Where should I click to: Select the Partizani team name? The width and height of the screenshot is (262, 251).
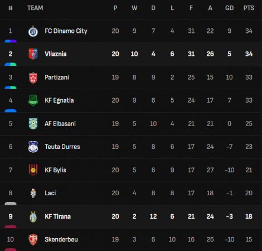click(x=57, y=77)
